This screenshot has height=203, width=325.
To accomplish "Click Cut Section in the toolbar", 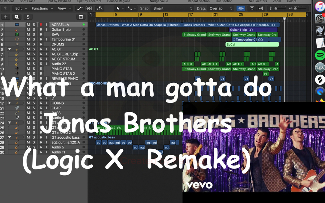I will (224, 1).
